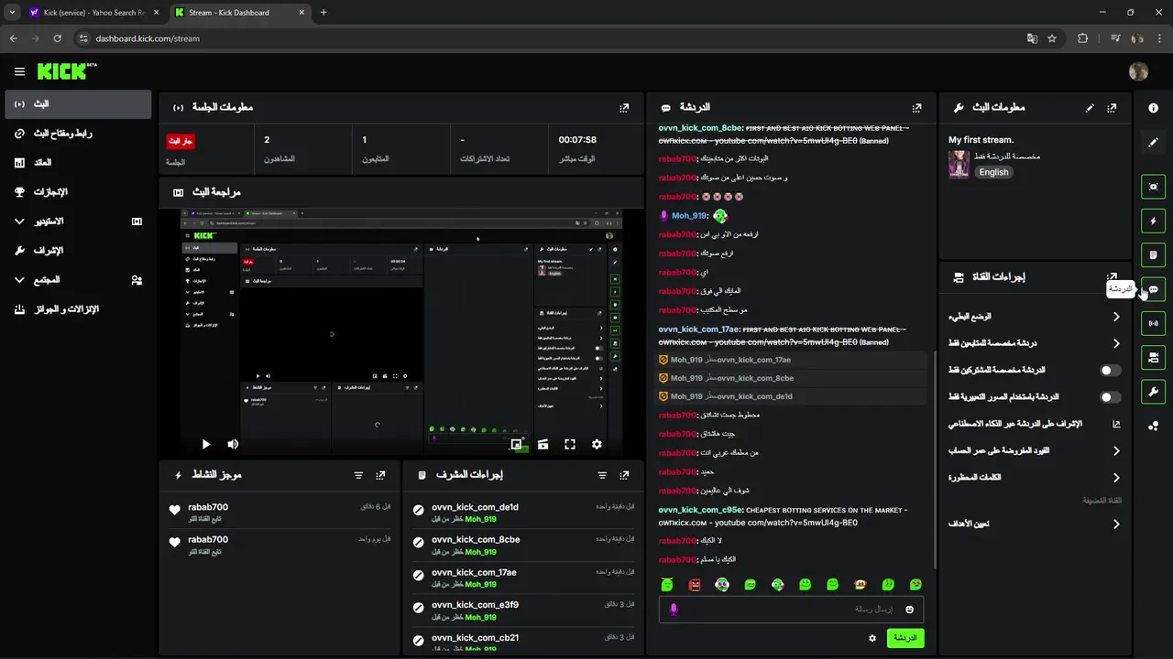This screenshot has width=1173, height=659.
Task: Select البث in the left sidebar
Action: pos(77,104)
